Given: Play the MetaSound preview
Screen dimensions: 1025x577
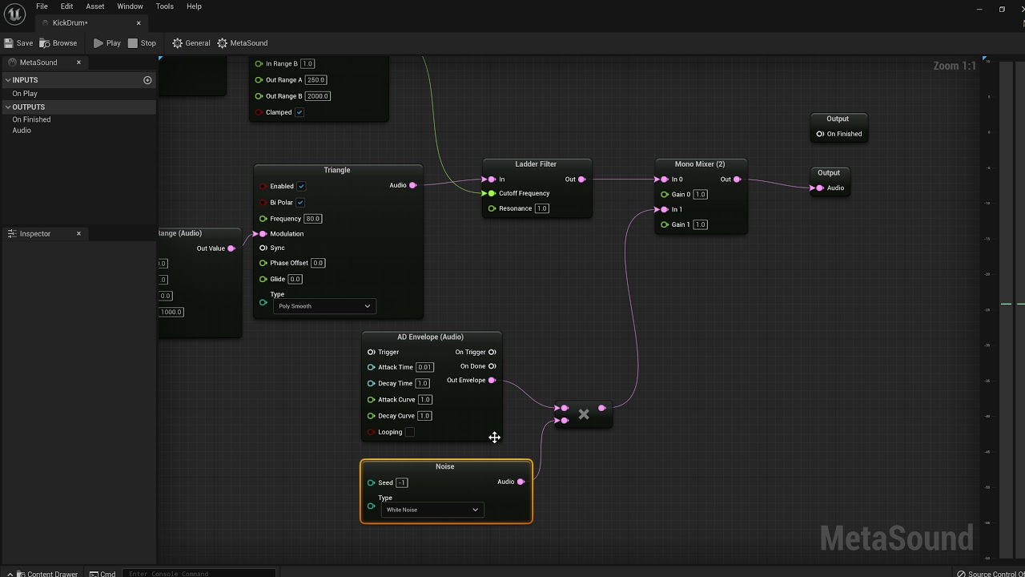Looking at the screenshot, I should coord(107,43).
